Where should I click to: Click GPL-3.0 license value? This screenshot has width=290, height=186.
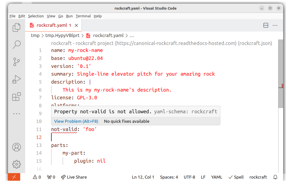point(87,98)
